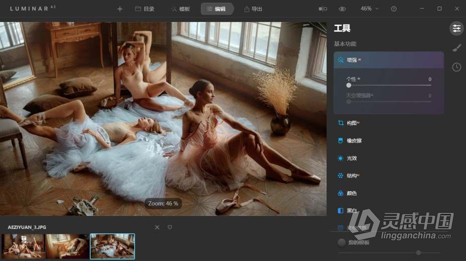Toggle the before/after compare icon
This screenshot has height=261, width=466.
coord(323,9)
